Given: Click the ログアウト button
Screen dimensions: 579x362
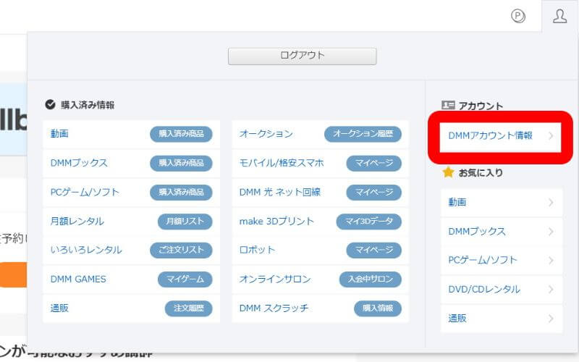Looking at the screenshot, I should point(302,56).
